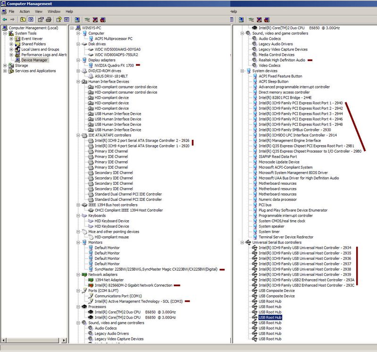The width and height of the screenshot is (377, 352).
Task: Click the Intel 82566DM-2 Gigabit Network Connection icon
Action: pos(91,285)
